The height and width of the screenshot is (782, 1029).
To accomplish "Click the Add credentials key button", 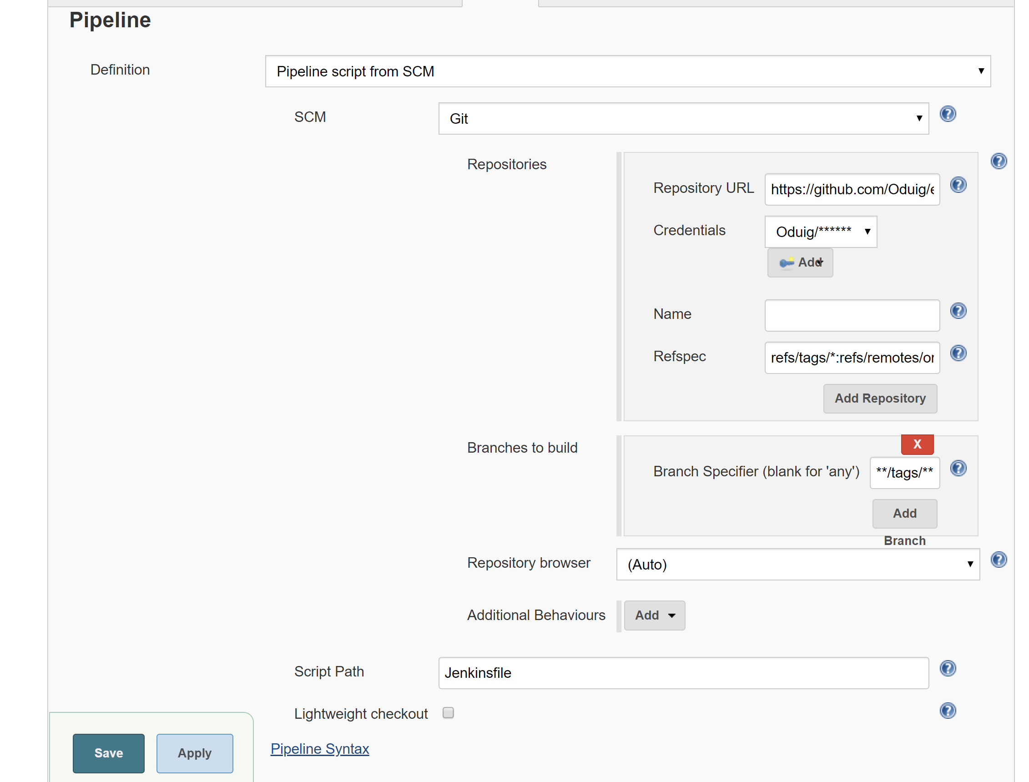I will (800, 262).
